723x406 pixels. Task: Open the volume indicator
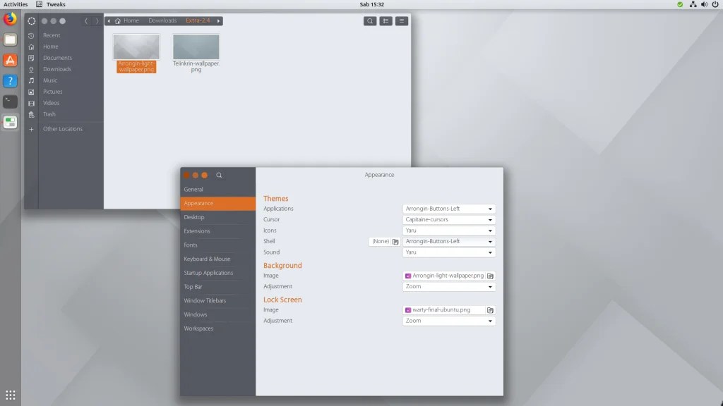coord(704,4)
